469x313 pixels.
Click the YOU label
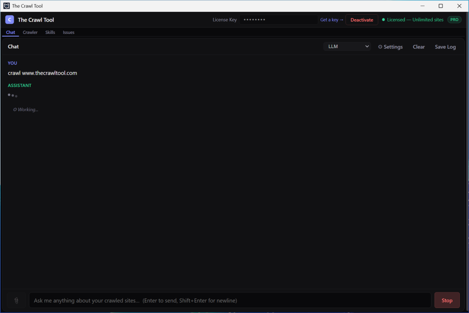12,63
